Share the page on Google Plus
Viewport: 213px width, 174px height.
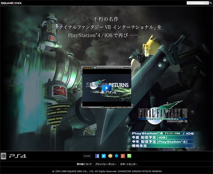tap(123, 156)
